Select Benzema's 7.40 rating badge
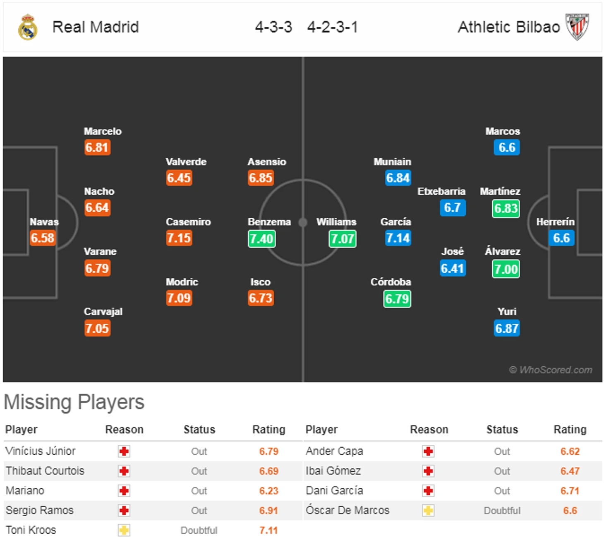This screenshot has height=537, width=604. tap(261, 239)
